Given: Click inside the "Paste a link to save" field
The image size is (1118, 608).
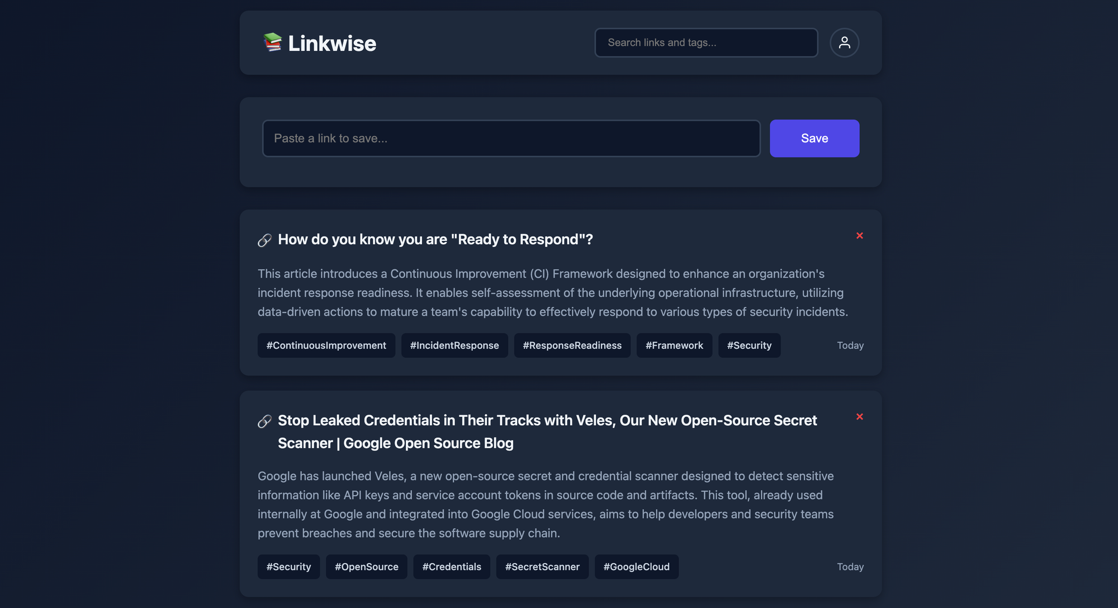Looking at the screenshot, I should tap(511, 138).
